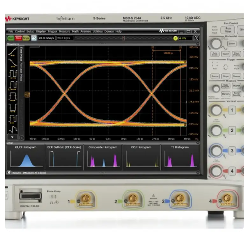Toggle the touchscreen with the Touch key

tap(226, 54)
